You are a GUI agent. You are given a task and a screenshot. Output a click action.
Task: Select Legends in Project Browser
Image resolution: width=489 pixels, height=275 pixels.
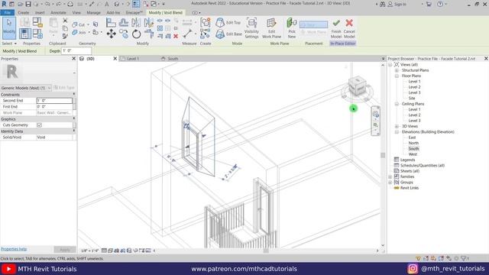[407, 160]
